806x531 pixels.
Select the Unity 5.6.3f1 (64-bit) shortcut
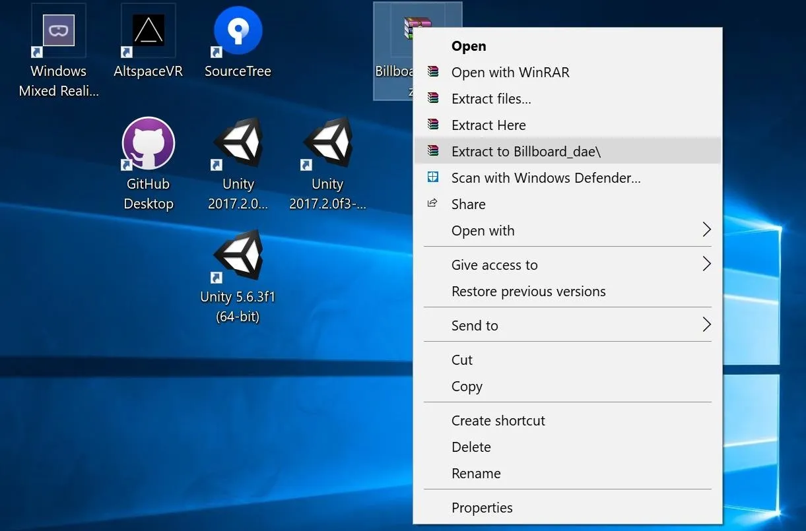tap(238, 256)
